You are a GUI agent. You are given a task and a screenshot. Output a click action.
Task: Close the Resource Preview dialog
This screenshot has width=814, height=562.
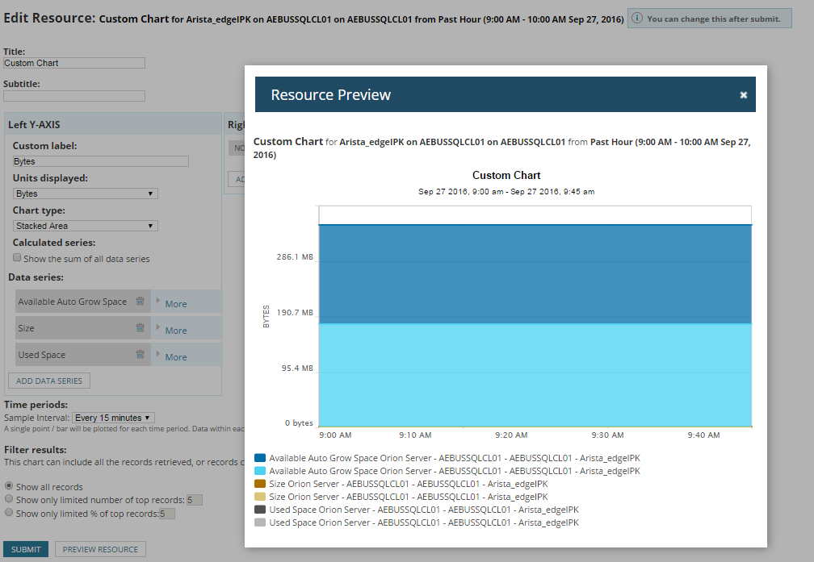[744, 95]
